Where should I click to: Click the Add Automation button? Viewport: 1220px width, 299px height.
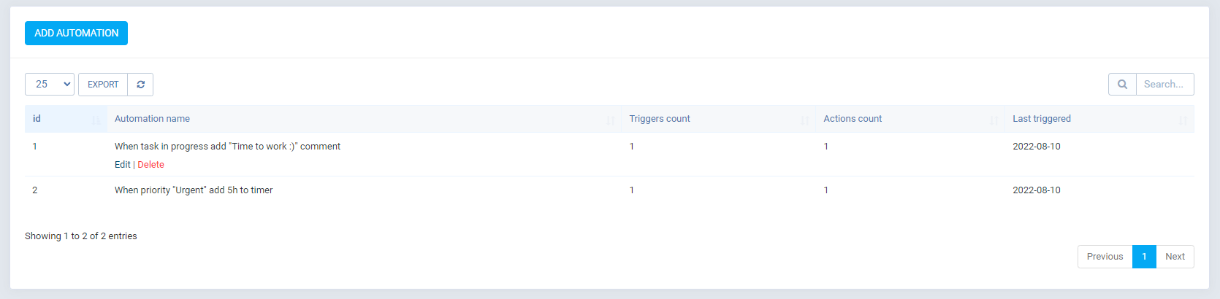[x=76, y=34]
